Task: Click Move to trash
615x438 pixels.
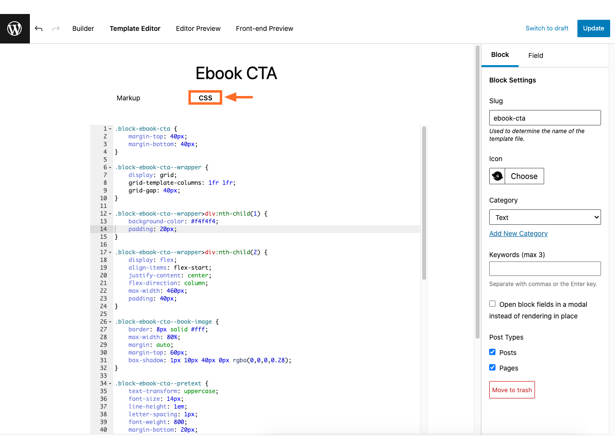Action: point(512,390)
